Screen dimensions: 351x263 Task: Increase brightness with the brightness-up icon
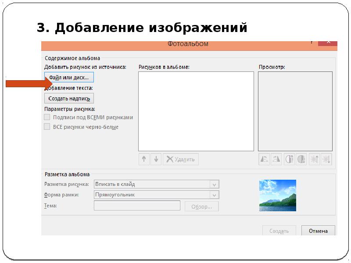tap(314, 160)
